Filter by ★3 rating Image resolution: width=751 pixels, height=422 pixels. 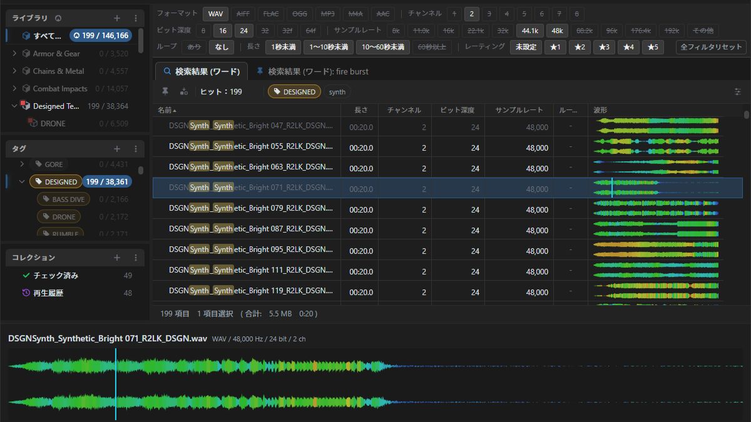[x=603, y=47]
